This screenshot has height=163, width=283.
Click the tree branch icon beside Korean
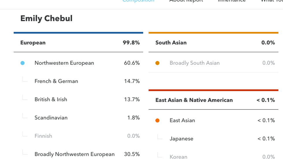tap(160, 155)
